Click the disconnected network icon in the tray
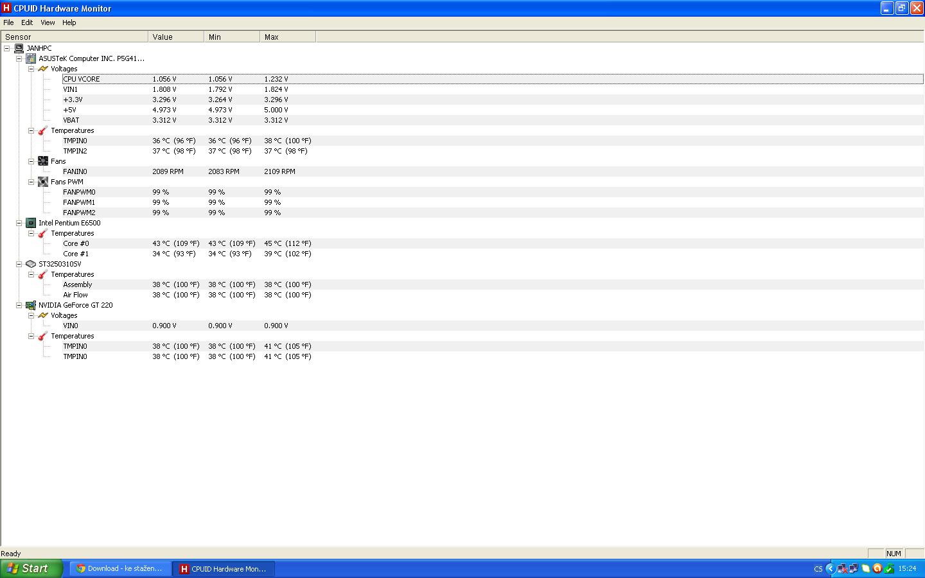The image size is (925, 578). pyautogui.click(x=841, y=568)
